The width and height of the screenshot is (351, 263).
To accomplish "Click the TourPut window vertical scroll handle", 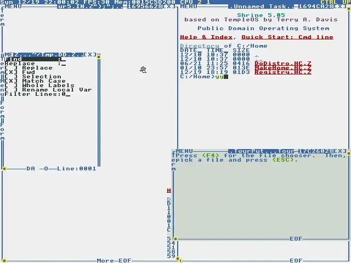I will (349, 153).
